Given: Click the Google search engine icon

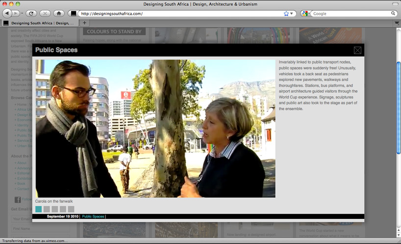Looking at the screenshot, I should [305, 14].
